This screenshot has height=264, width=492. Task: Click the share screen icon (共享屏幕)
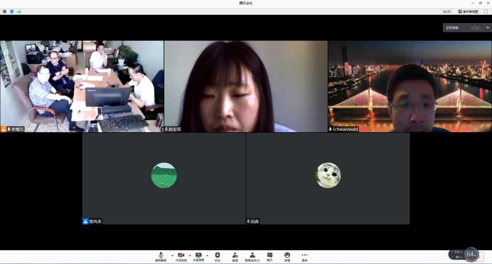click(198, 255)
